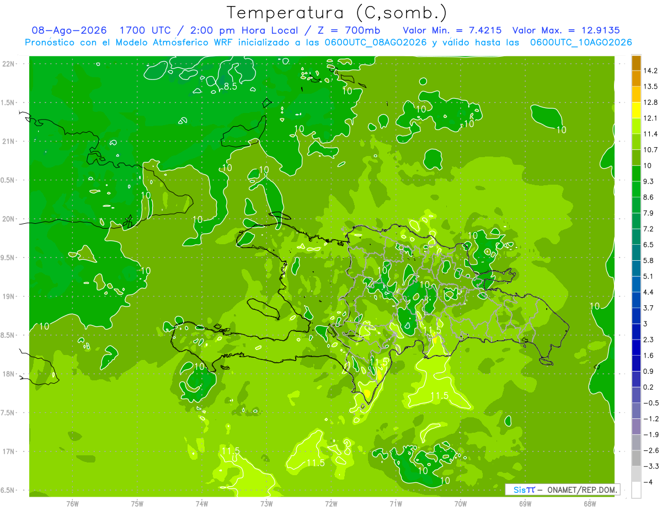Image resolution: width=662 pixels, height=511 pixels.
Task: Click the "76W" longitude axis label
Action: point(72,504)
